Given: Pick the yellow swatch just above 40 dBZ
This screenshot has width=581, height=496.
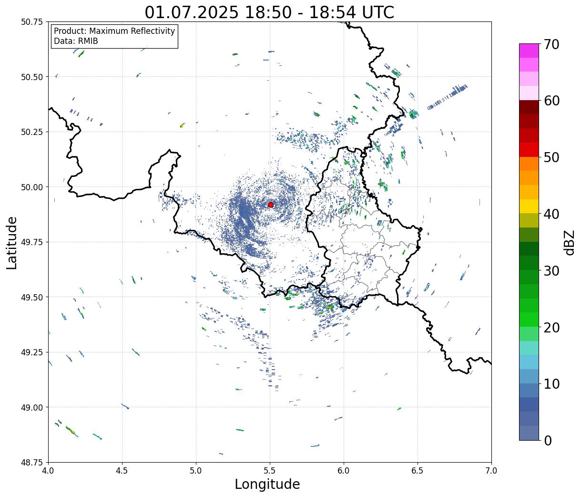Looking at the screenshot, I should click(x=529, y=207).
